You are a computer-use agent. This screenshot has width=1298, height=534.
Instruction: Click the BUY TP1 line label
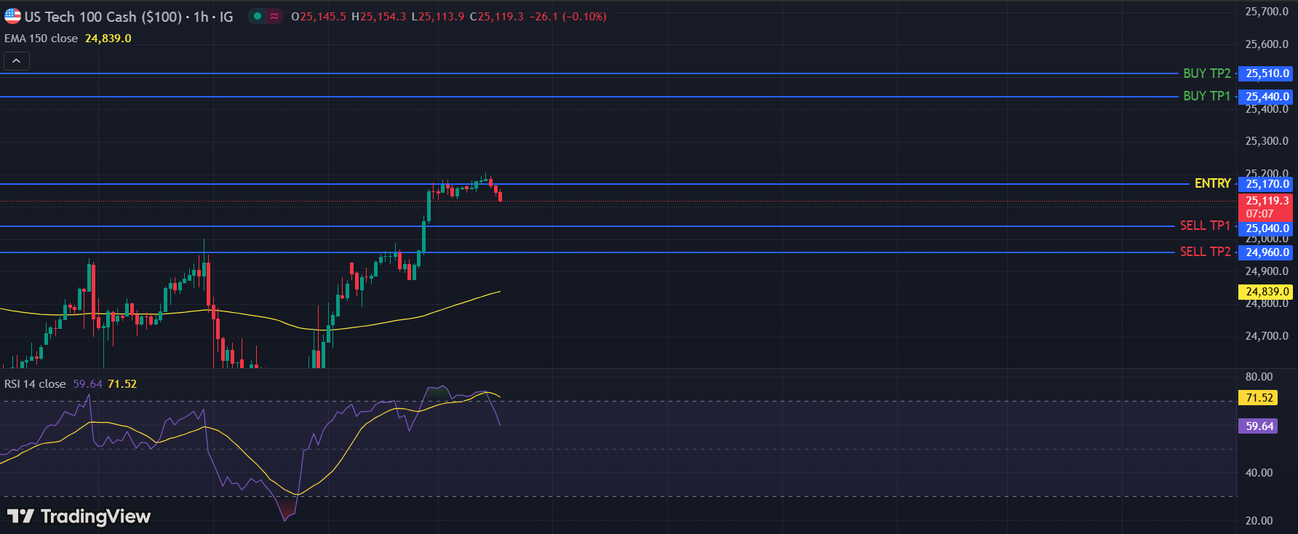click(1206, 96)
